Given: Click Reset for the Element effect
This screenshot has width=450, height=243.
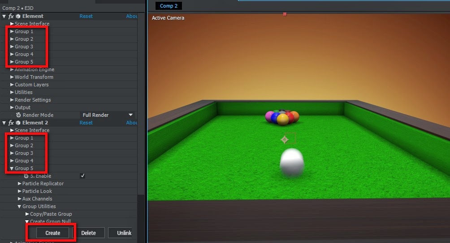Looking at the screenshot, I should pyautogui.click(x=86, y=16).
